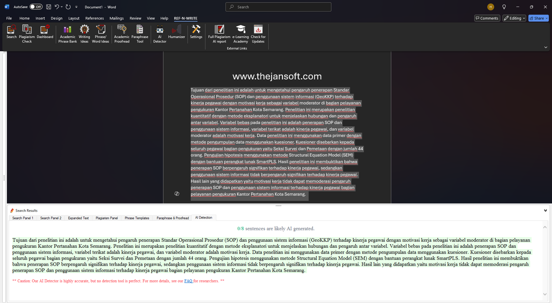The height and width of the screenshot is (303, 552).
Task: Follow the FAQ link in the caution note
Action: click(x=188, y=281)
